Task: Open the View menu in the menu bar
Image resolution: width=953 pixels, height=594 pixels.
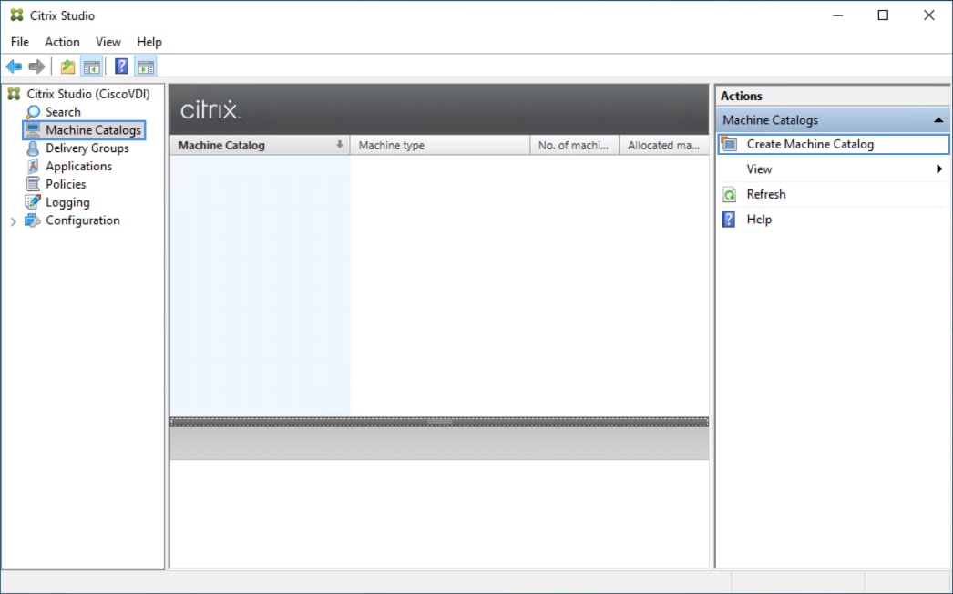Action: [x=108, y=42]
